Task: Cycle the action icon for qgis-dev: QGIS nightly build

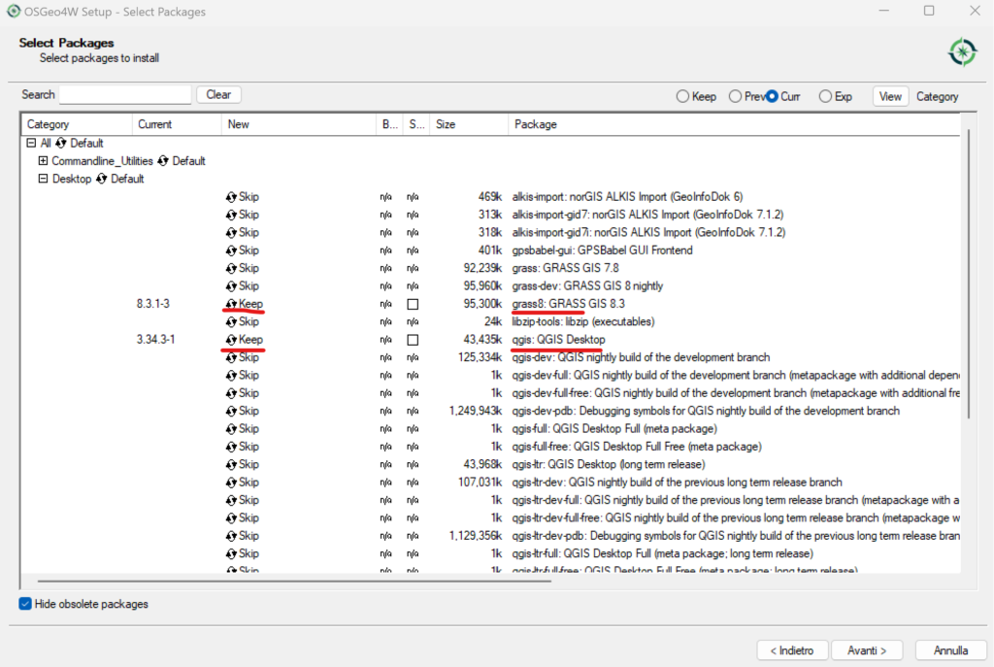Action: [x=231, y=357]
